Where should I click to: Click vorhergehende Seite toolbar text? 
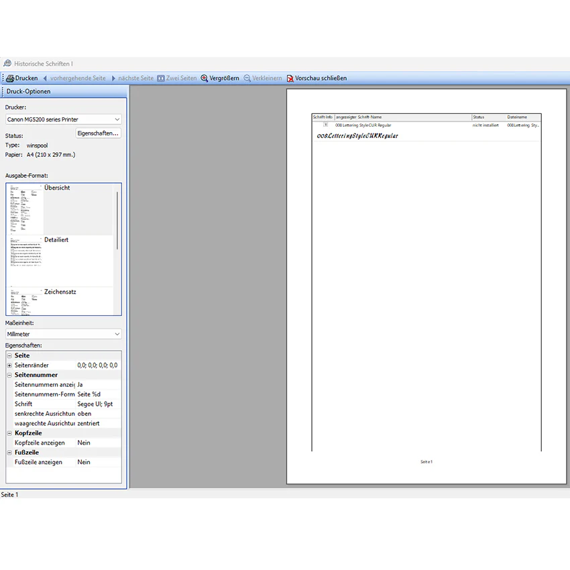click(x=78, y=78)
